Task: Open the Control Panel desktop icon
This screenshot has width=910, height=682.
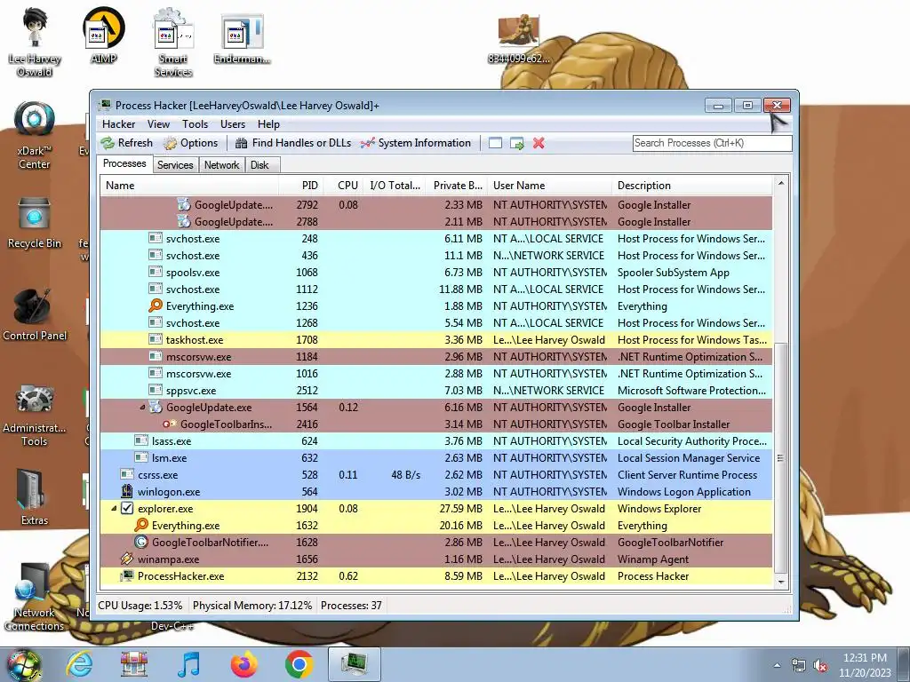Action: (x=35, y=315)
